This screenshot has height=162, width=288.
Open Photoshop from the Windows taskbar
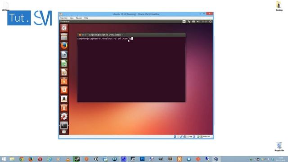pos(142,159)
